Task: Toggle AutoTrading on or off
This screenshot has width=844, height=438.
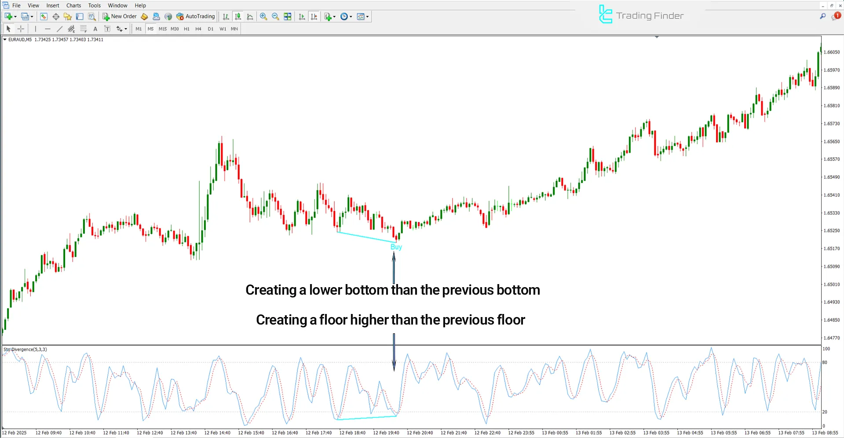Action: coord(196,16)
